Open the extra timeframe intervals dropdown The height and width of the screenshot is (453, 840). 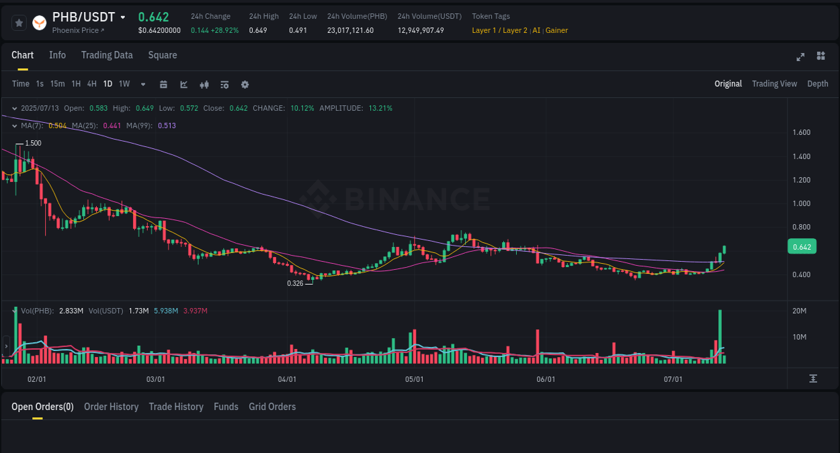142,85
